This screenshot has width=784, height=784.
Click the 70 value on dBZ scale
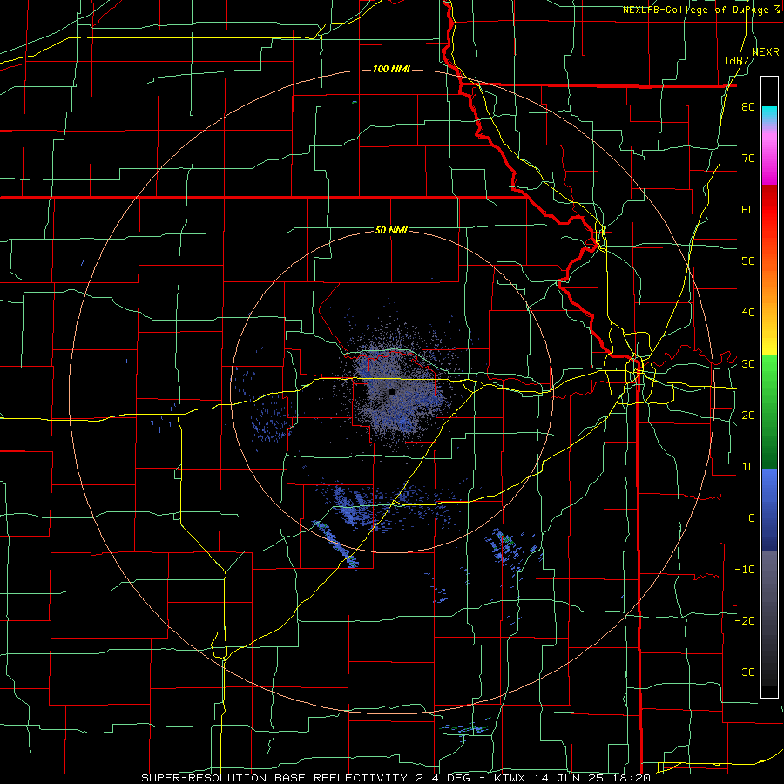748,159
